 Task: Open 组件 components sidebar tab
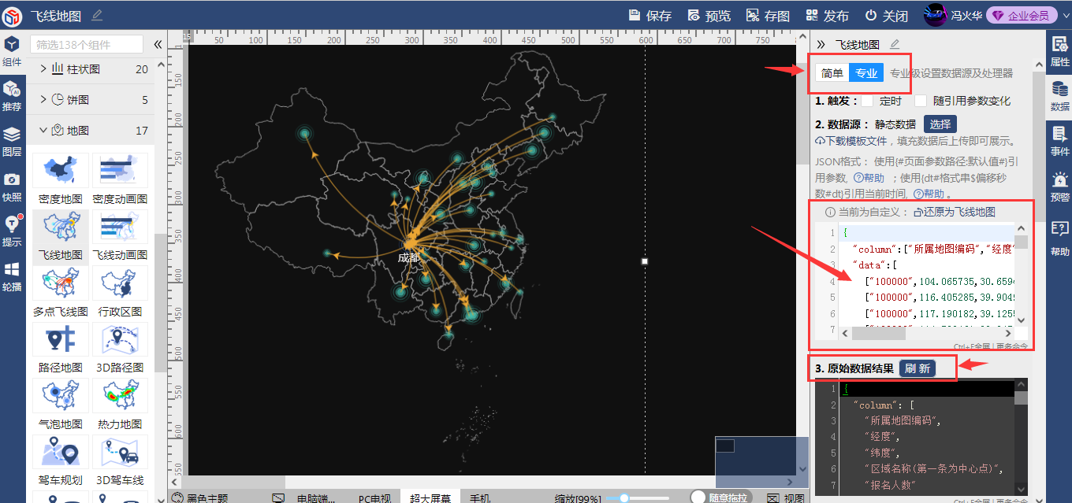coord(12,52)
